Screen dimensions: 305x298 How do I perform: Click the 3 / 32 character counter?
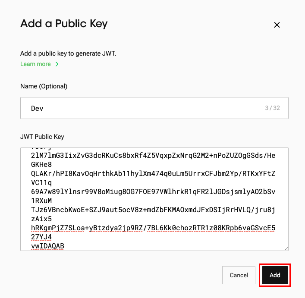272,108
